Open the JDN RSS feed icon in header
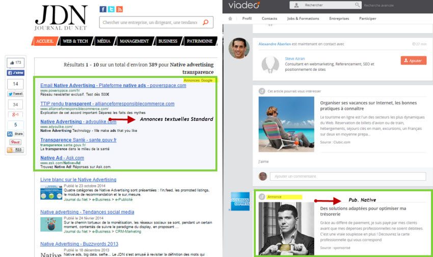The height and width of the screenshot is (257, 433). (119, 9)
